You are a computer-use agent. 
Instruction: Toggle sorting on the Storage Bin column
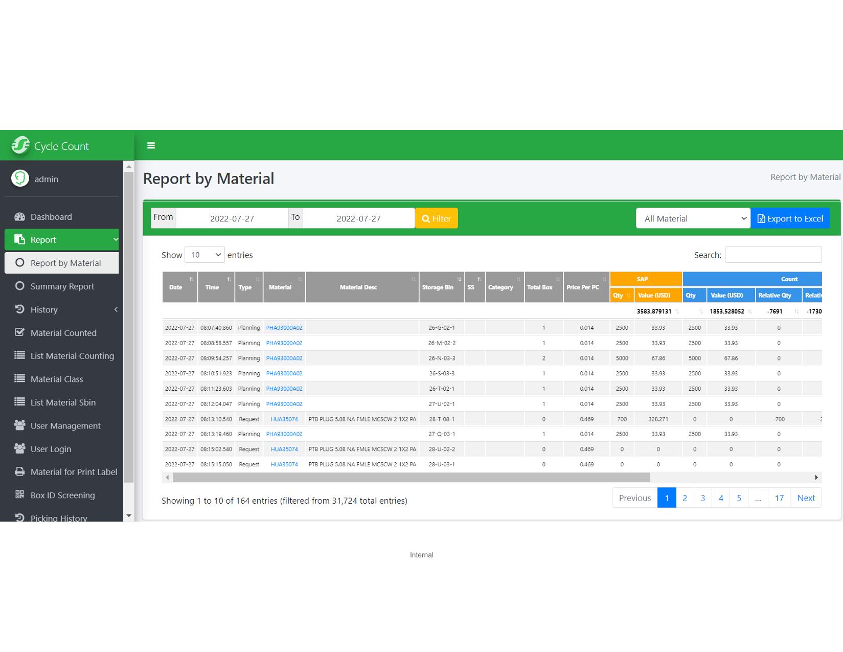coord(441,287)
